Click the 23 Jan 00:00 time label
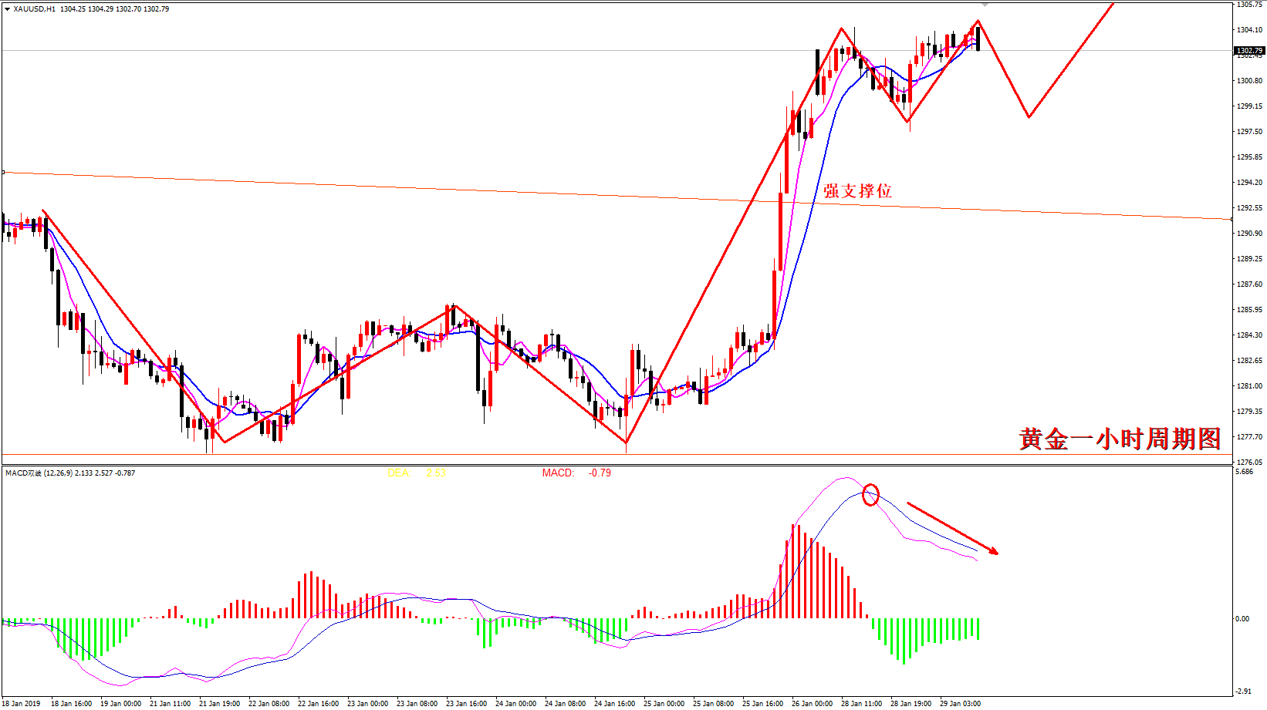The image size is (1267, 710). [x=368, y=703]
